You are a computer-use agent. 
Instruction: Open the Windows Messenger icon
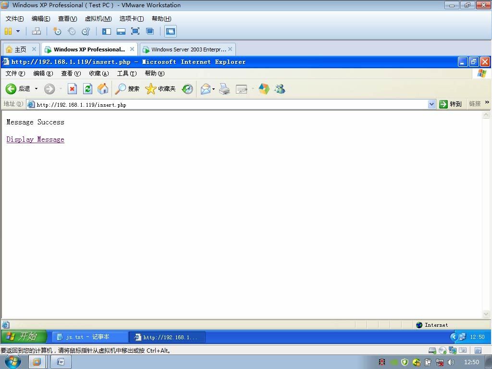pyautogui.click(x=280, y=89)
